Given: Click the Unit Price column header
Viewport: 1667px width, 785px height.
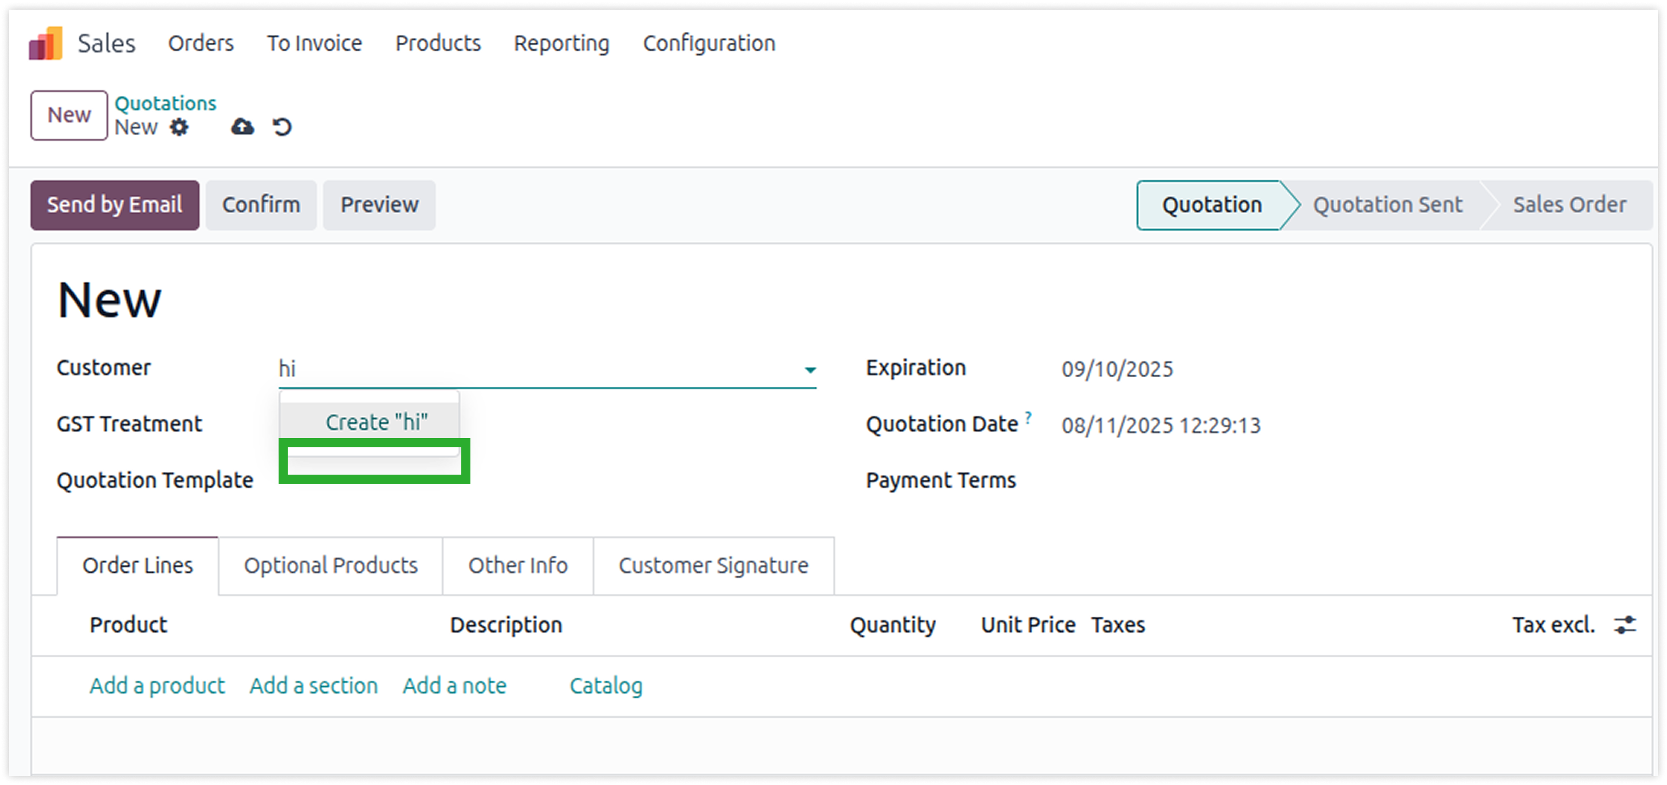Looking at the screenshot, I should 1028,625.
